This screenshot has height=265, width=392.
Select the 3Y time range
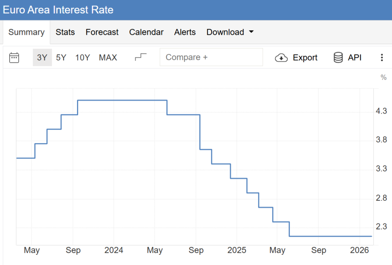point(42,57)
